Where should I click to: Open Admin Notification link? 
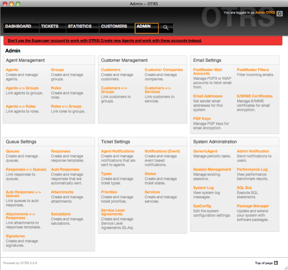(x=253, y=151)
